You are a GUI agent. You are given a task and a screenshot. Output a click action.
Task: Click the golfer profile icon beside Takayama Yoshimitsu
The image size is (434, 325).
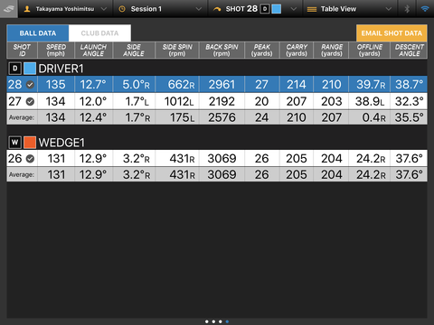tap(27, 9)
